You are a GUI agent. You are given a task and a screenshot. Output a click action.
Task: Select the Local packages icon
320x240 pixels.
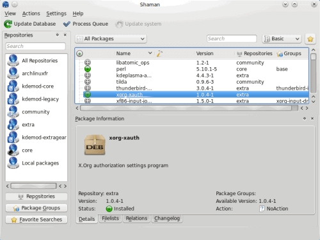pos(13,163)
